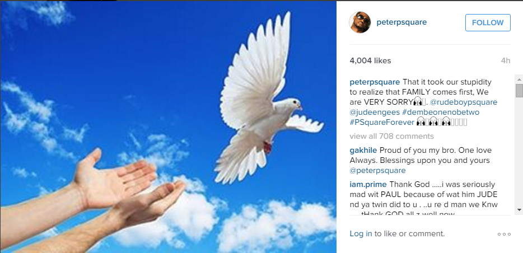Expand view all 708 comments
Image resolution: width=523 pixels, height=253 pixels.
coord(391,136)
